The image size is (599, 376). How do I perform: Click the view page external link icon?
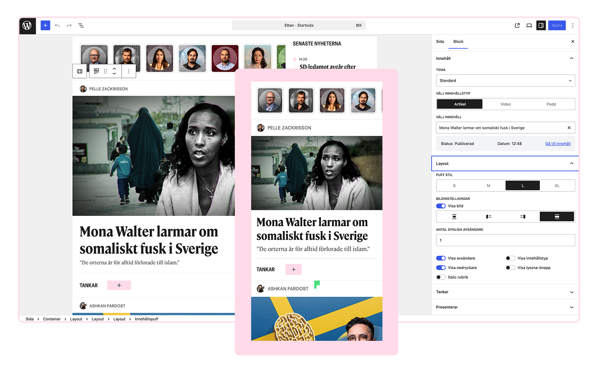coord(517,25)
